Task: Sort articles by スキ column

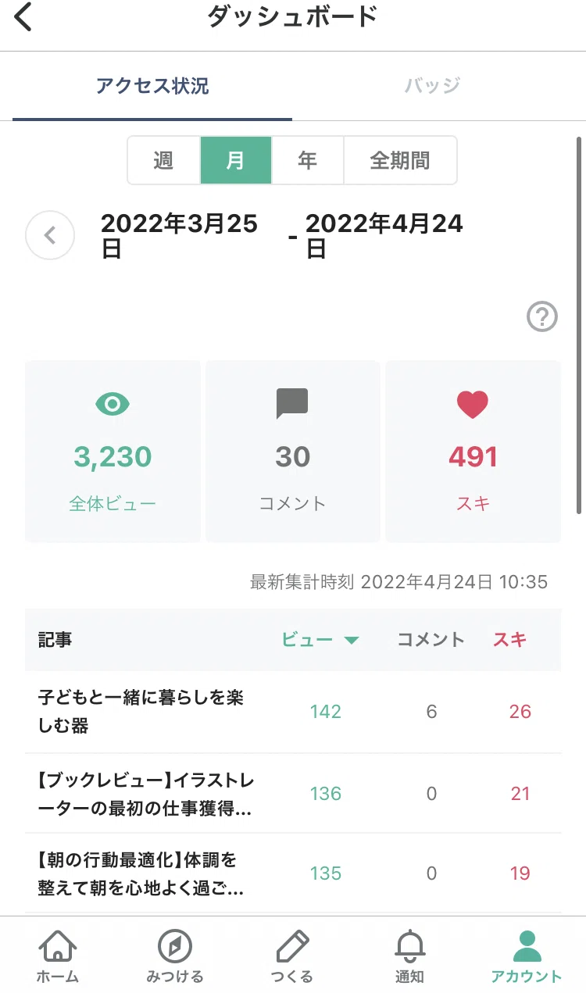Action: (510, 640)
